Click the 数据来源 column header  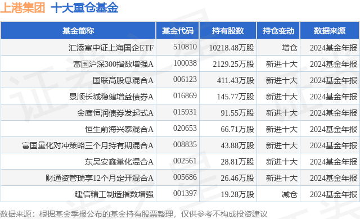(x=330, y=31)
